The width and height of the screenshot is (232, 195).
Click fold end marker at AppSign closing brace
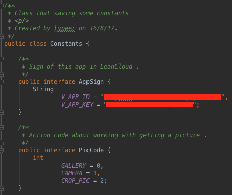point(2,112)
